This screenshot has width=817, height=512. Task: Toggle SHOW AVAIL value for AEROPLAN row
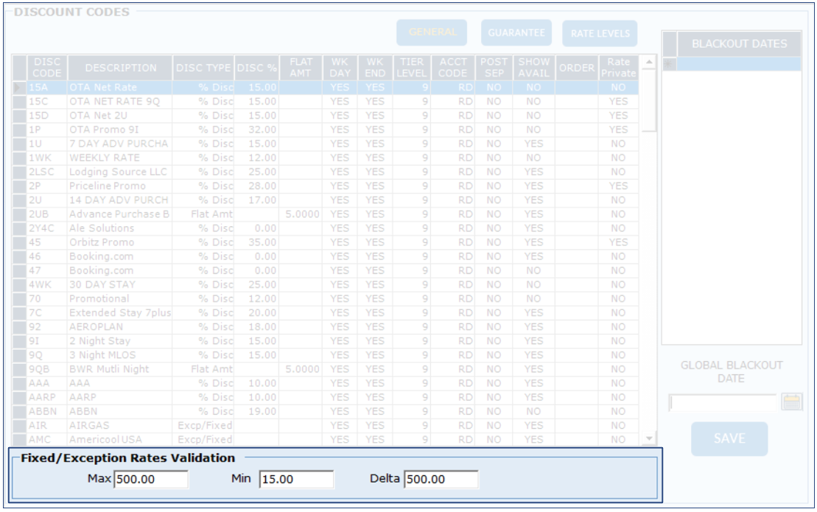coord(533,327)
